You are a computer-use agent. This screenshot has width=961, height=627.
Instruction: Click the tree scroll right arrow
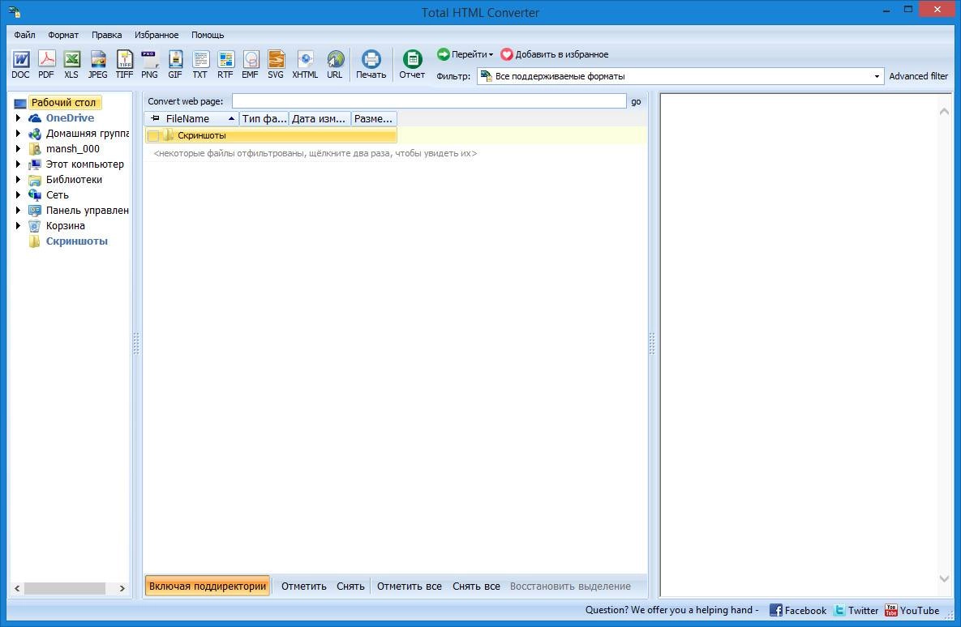tap(122, 588)
